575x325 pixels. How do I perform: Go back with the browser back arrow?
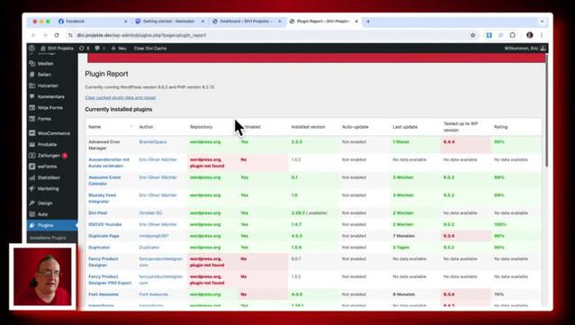coord(33,35)
